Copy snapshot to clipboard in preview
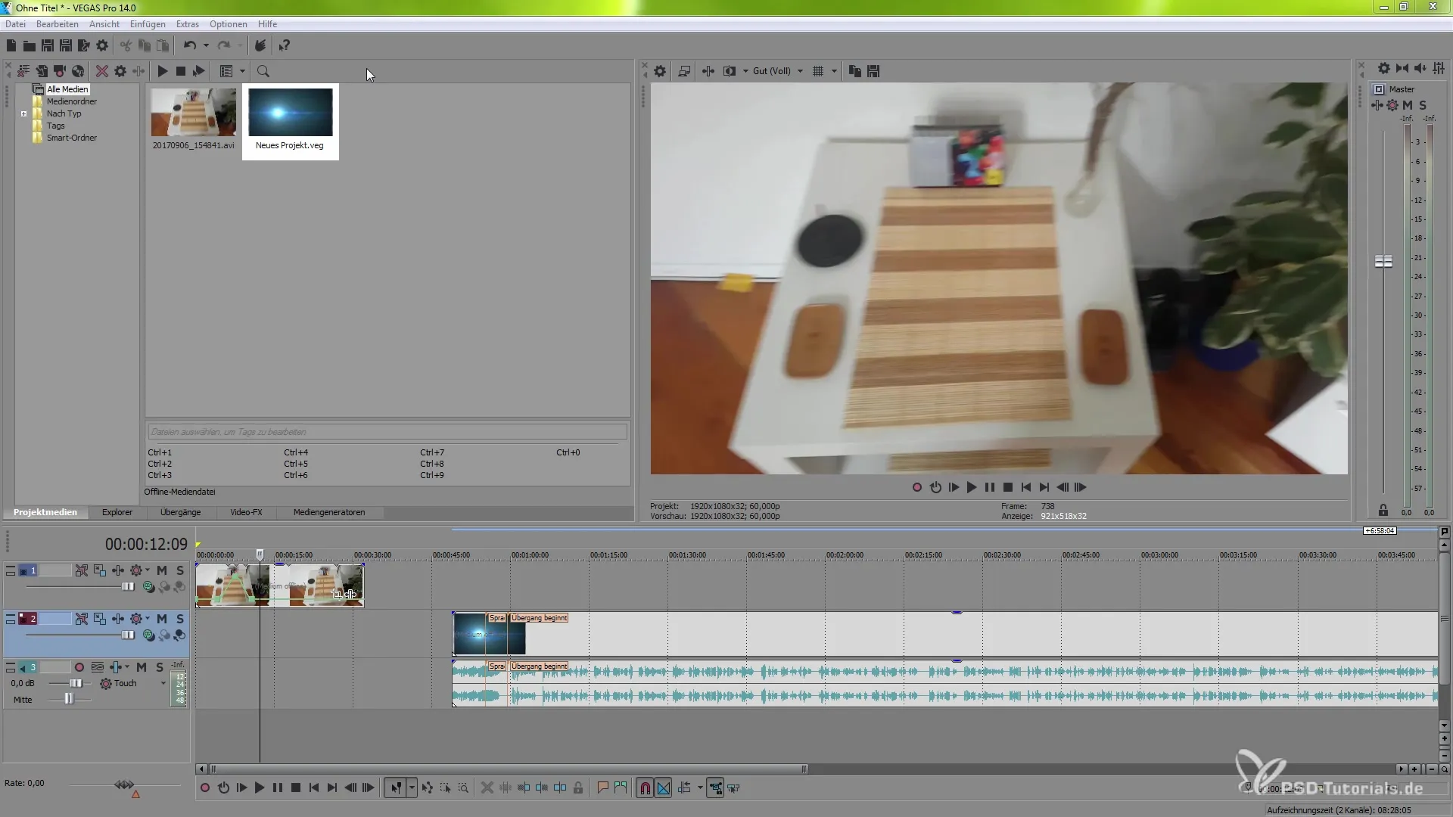This screenshot has width=1453, height=817. pos(855,71)
